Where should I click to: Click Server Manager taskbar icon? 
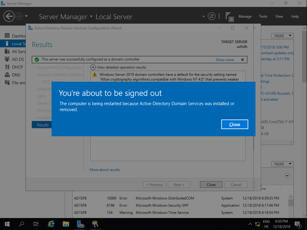click(x=80, y=224)
